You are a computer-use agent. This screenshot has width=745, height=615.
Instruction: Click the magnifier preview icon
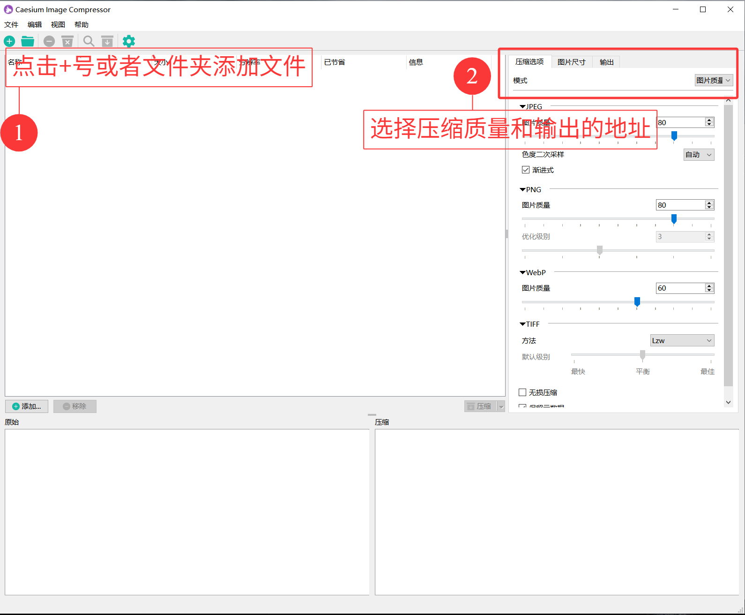click(89, 41)
